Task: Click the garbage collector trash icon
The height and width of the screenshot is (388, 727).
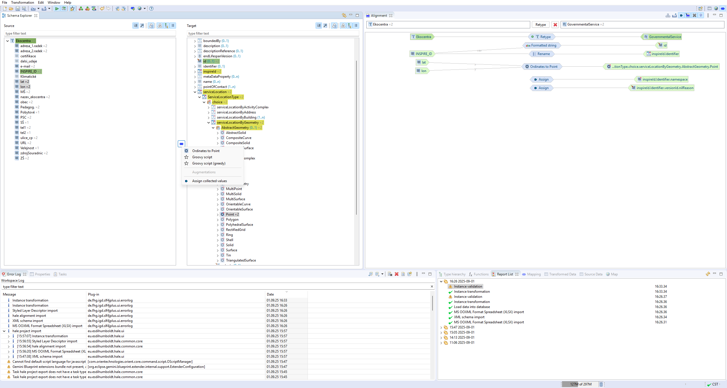Action: tap(601, 384)
